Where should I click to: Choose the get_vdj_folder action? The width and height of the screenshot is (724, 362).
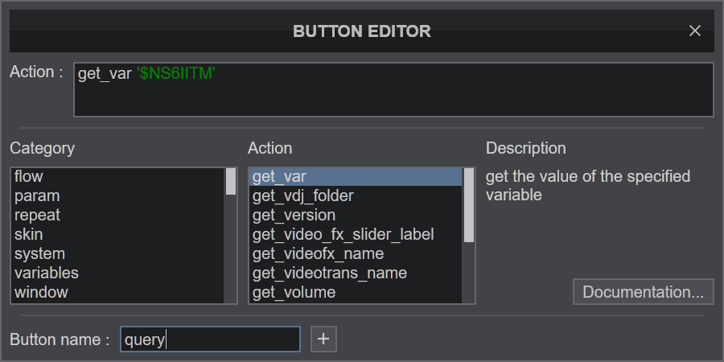coord(356,195)
